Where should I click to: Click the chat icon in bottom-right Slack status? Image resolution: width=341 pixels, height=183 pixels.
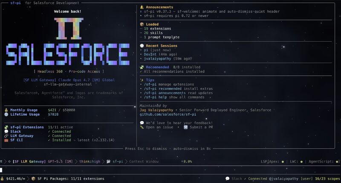point(228,179)
